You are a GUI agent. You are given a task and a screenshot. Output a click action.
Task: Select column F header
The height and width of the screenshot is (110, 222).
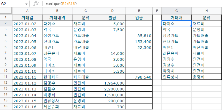157,11
